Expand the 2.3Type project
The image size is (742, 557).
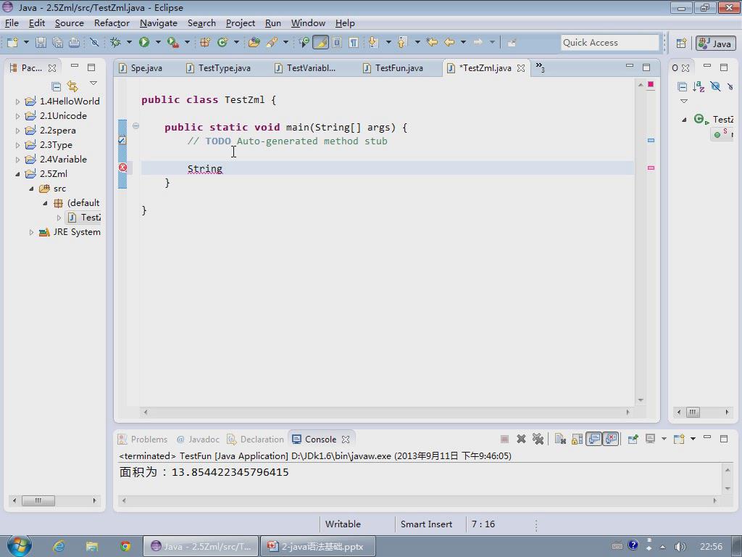tap(17, 145)
